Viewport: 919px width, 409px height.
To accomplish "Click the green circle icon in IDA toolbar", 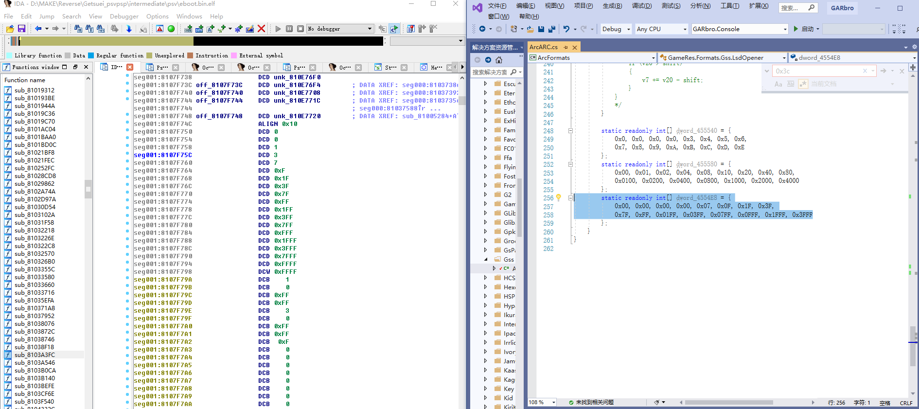I will click(171, 29).
